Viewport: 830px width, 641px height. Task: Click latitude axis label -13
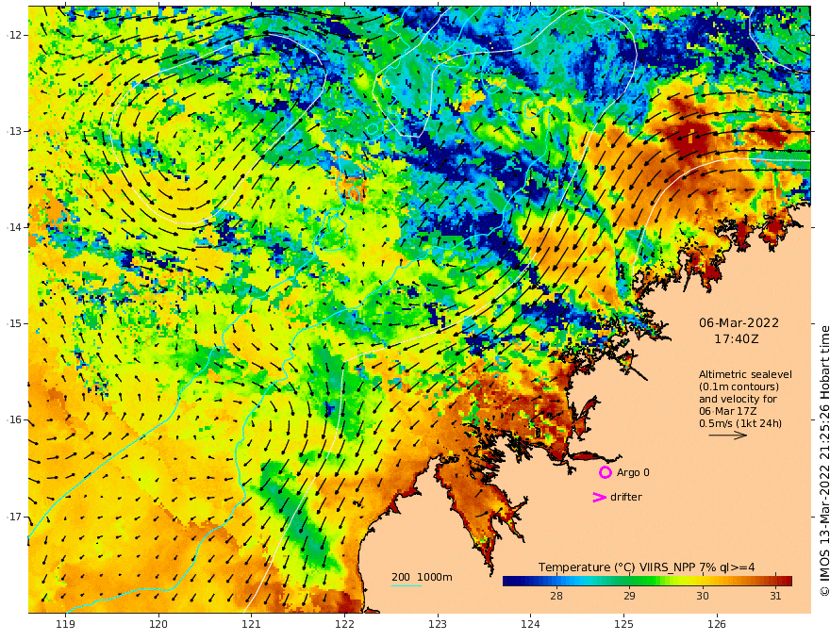coord(14,131)
